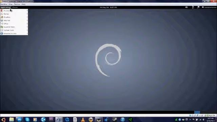
Task: Open the VirtualBox View menu
Action: pos(11,4)
